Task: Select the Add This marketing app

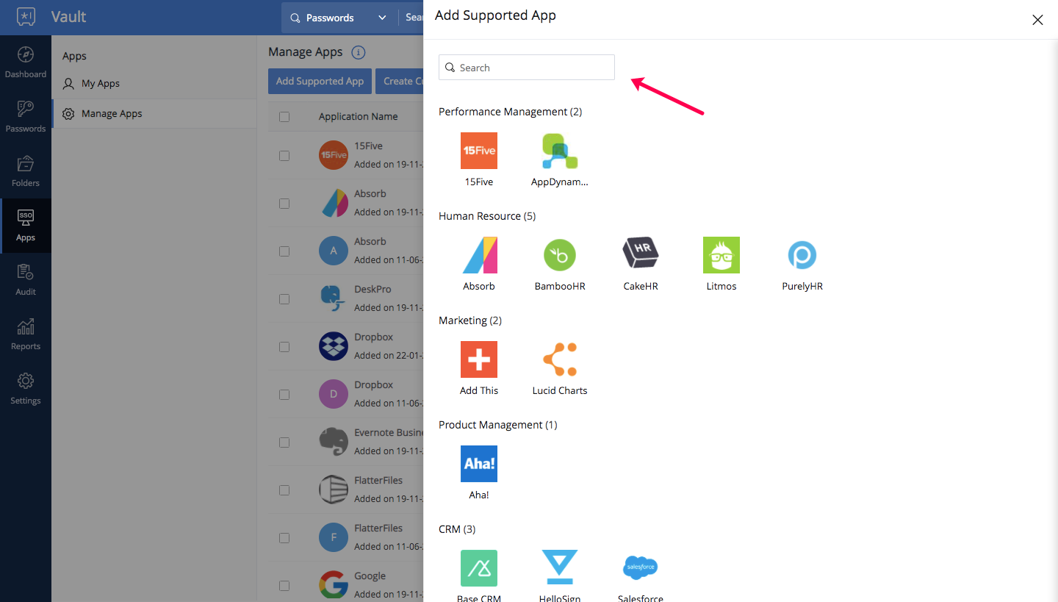Action: pos(479,359)
